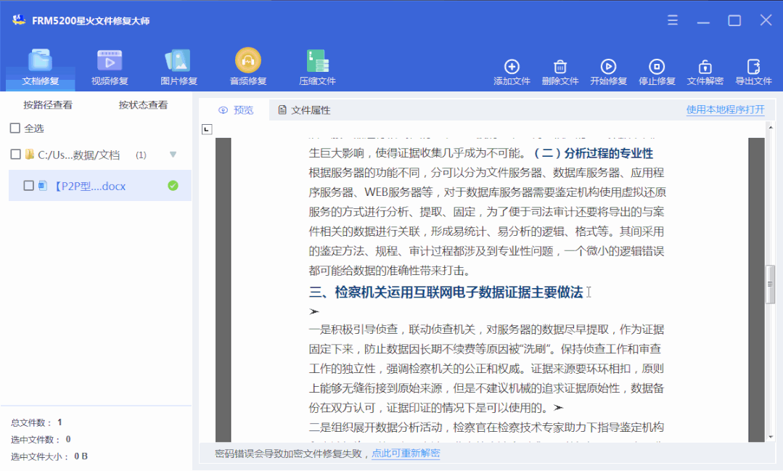Open the hamburger menu in title bar
783x471 pixels.
[673, 20]
